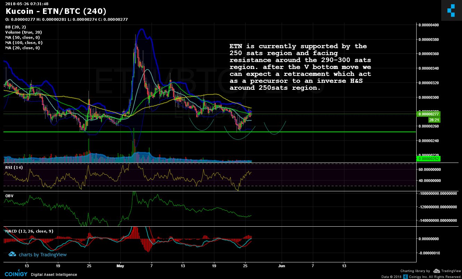This screenshot has height=279, width=462.
Task: Click the 'Charting library by' text
Action: coord(415,271)
